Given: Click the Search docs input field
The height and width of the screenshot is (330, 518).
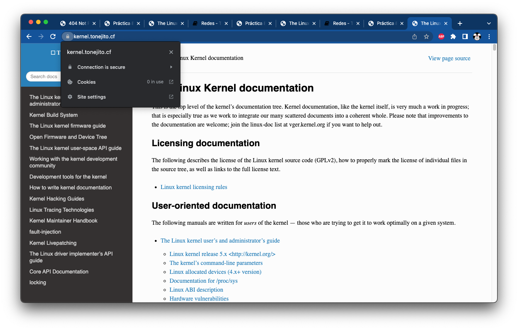Looking at the screenshot, I should click(x=44, y=77).
